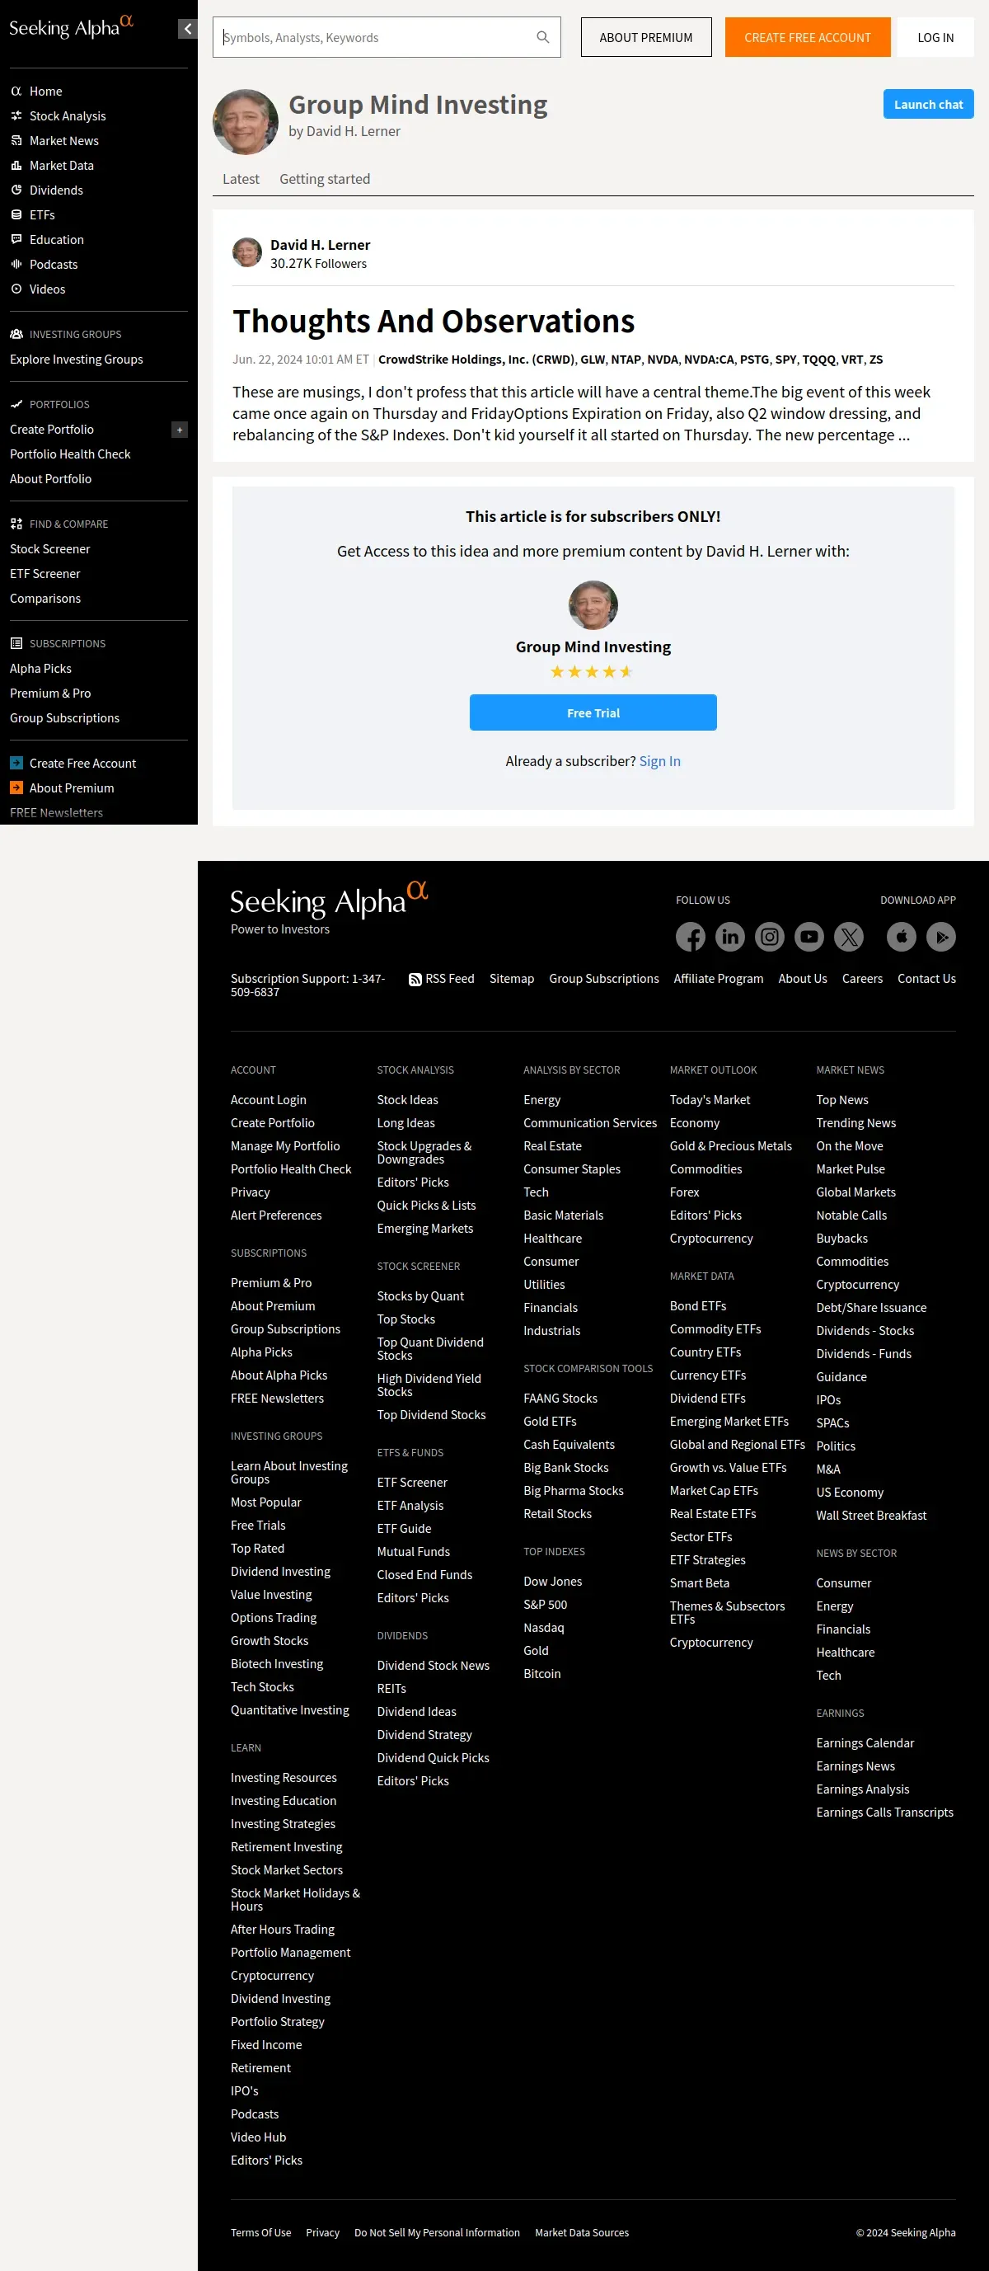Open the YouTube footer icon

[809, 937]
